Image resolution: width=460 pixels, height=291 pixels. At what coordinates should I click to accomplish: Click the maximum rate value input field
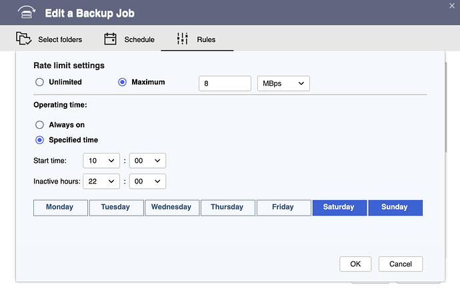[x=225, y=83]
